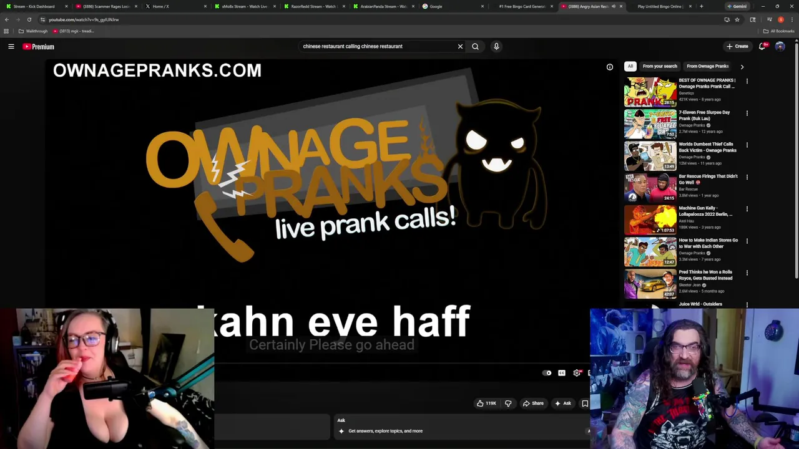The image size is (799, 449).
Task: Open new browser tab plus button
Action: click(x=701, y=6)
